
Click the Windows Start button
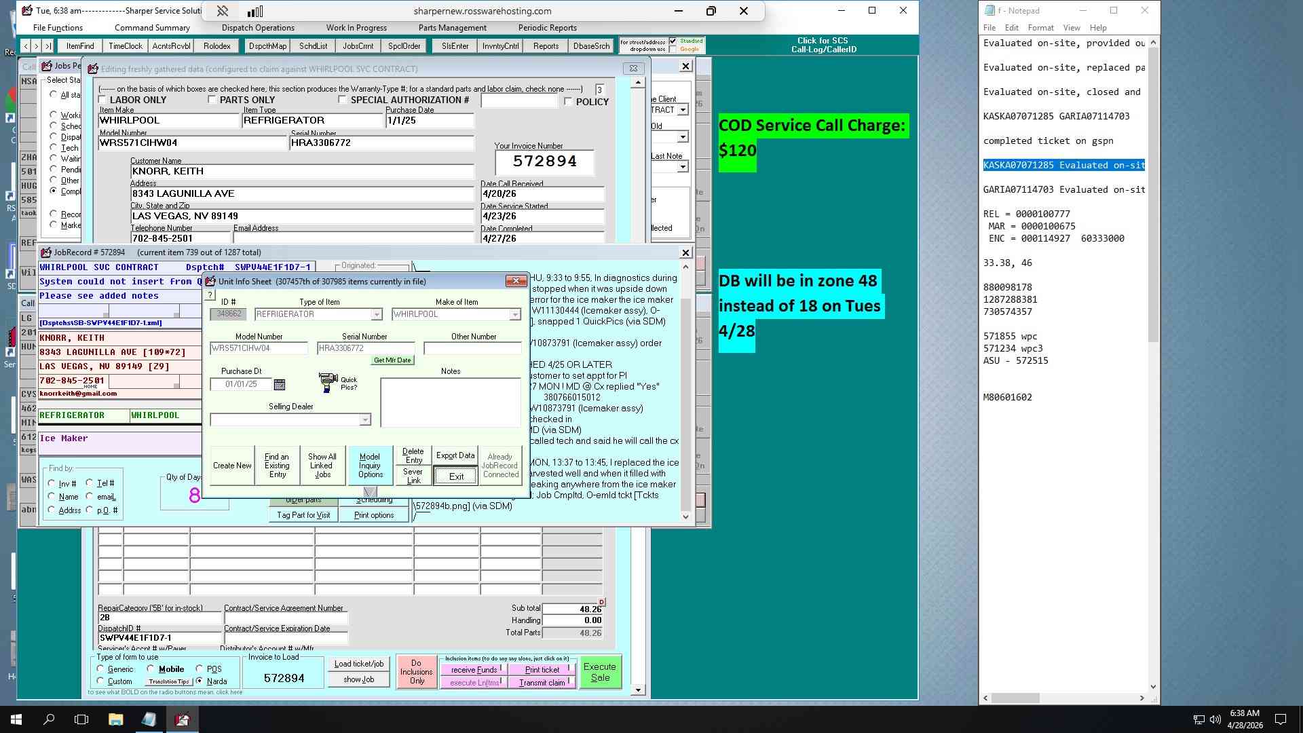pyautogui.click(x=16, y=719)
